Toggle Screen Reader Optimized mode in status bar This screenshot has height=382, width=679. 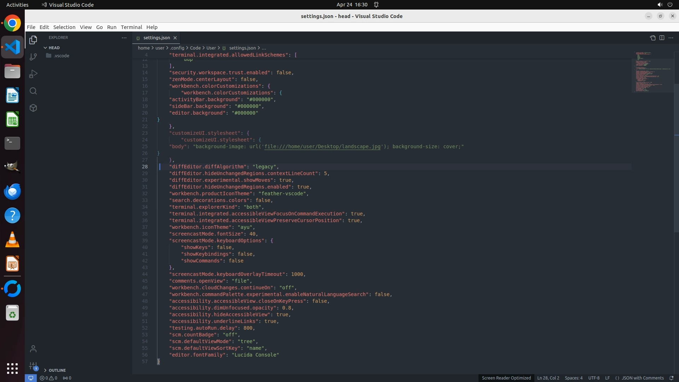[506, 378]
